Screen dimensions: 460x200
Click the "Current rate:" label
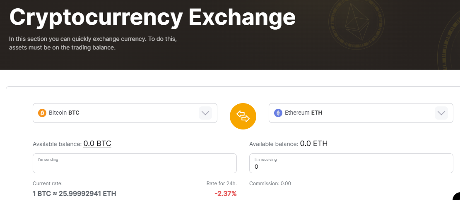[48, 183]
